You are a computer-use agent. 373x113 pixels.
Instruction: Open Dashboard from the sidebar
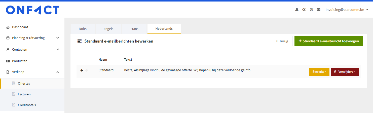[20, 27]
